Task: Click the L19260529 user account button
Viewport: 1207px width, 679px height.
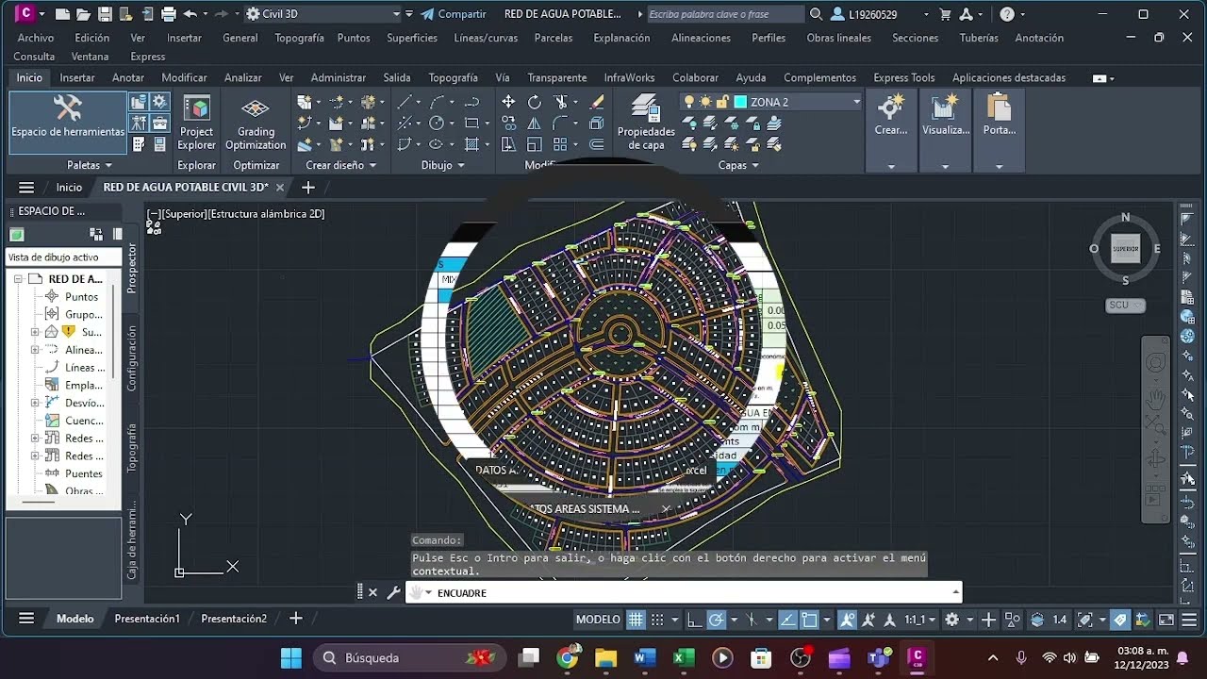Action: (x=865, y=14)
